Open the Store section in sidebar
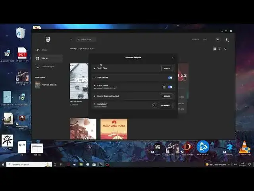254x191 pixels. 48,50
